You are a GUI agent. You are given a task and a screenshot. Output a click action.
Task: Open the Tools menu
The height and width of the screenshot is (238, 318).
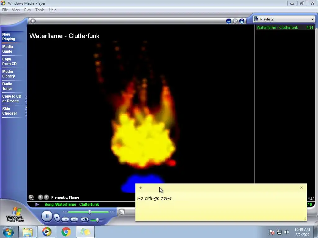[40, 10]
